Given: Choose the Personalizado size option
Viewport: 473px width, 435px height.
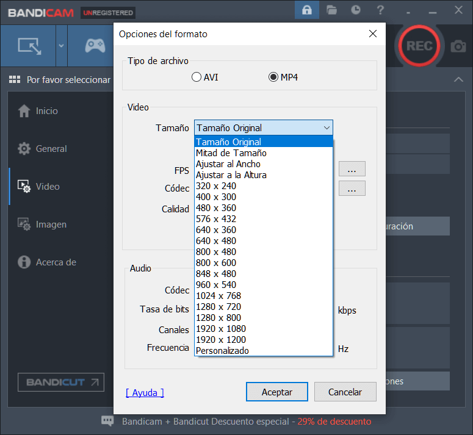Looking at the screenshot, I should pyautogui.click(x=264, y=351).
